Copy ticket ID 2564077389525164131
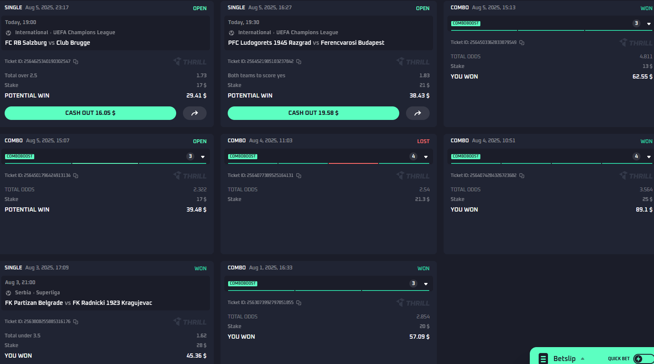The image size is (654, 364). pyautogui.click(x=299, y=176)
